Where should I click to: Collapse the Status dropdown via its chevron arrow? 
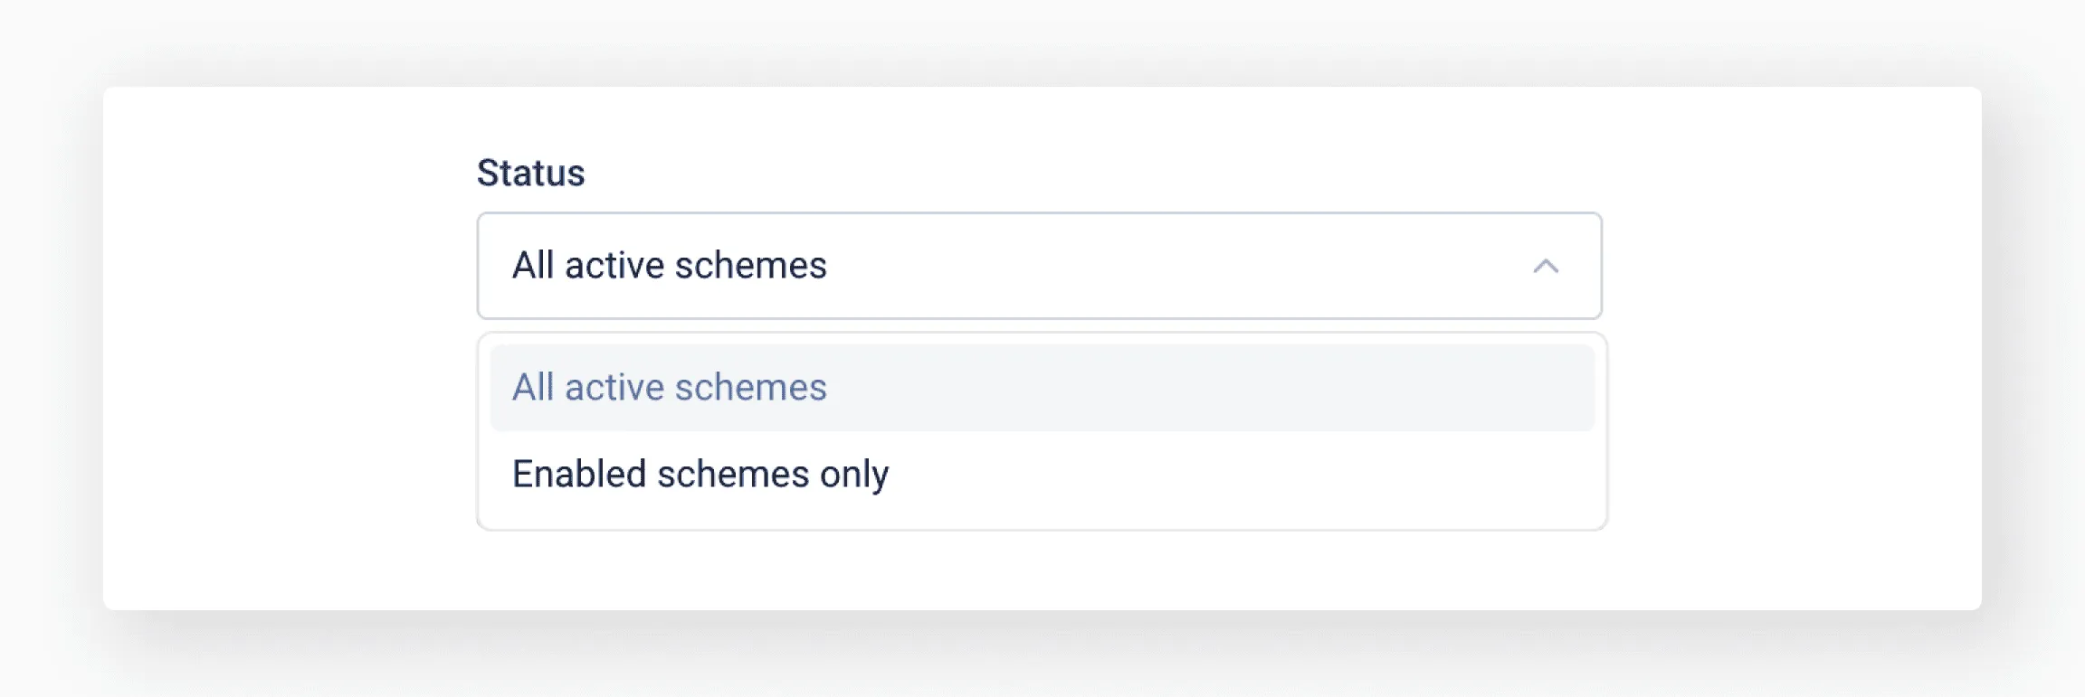click(x=1547, y=266)
